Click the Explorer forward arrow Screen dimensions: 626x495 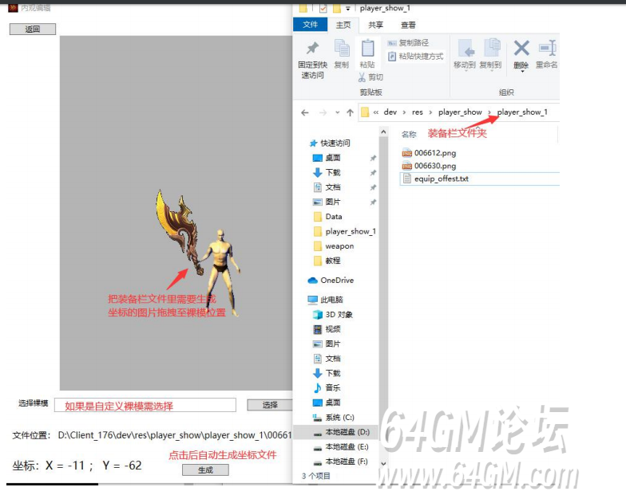[x=323, y=113]
